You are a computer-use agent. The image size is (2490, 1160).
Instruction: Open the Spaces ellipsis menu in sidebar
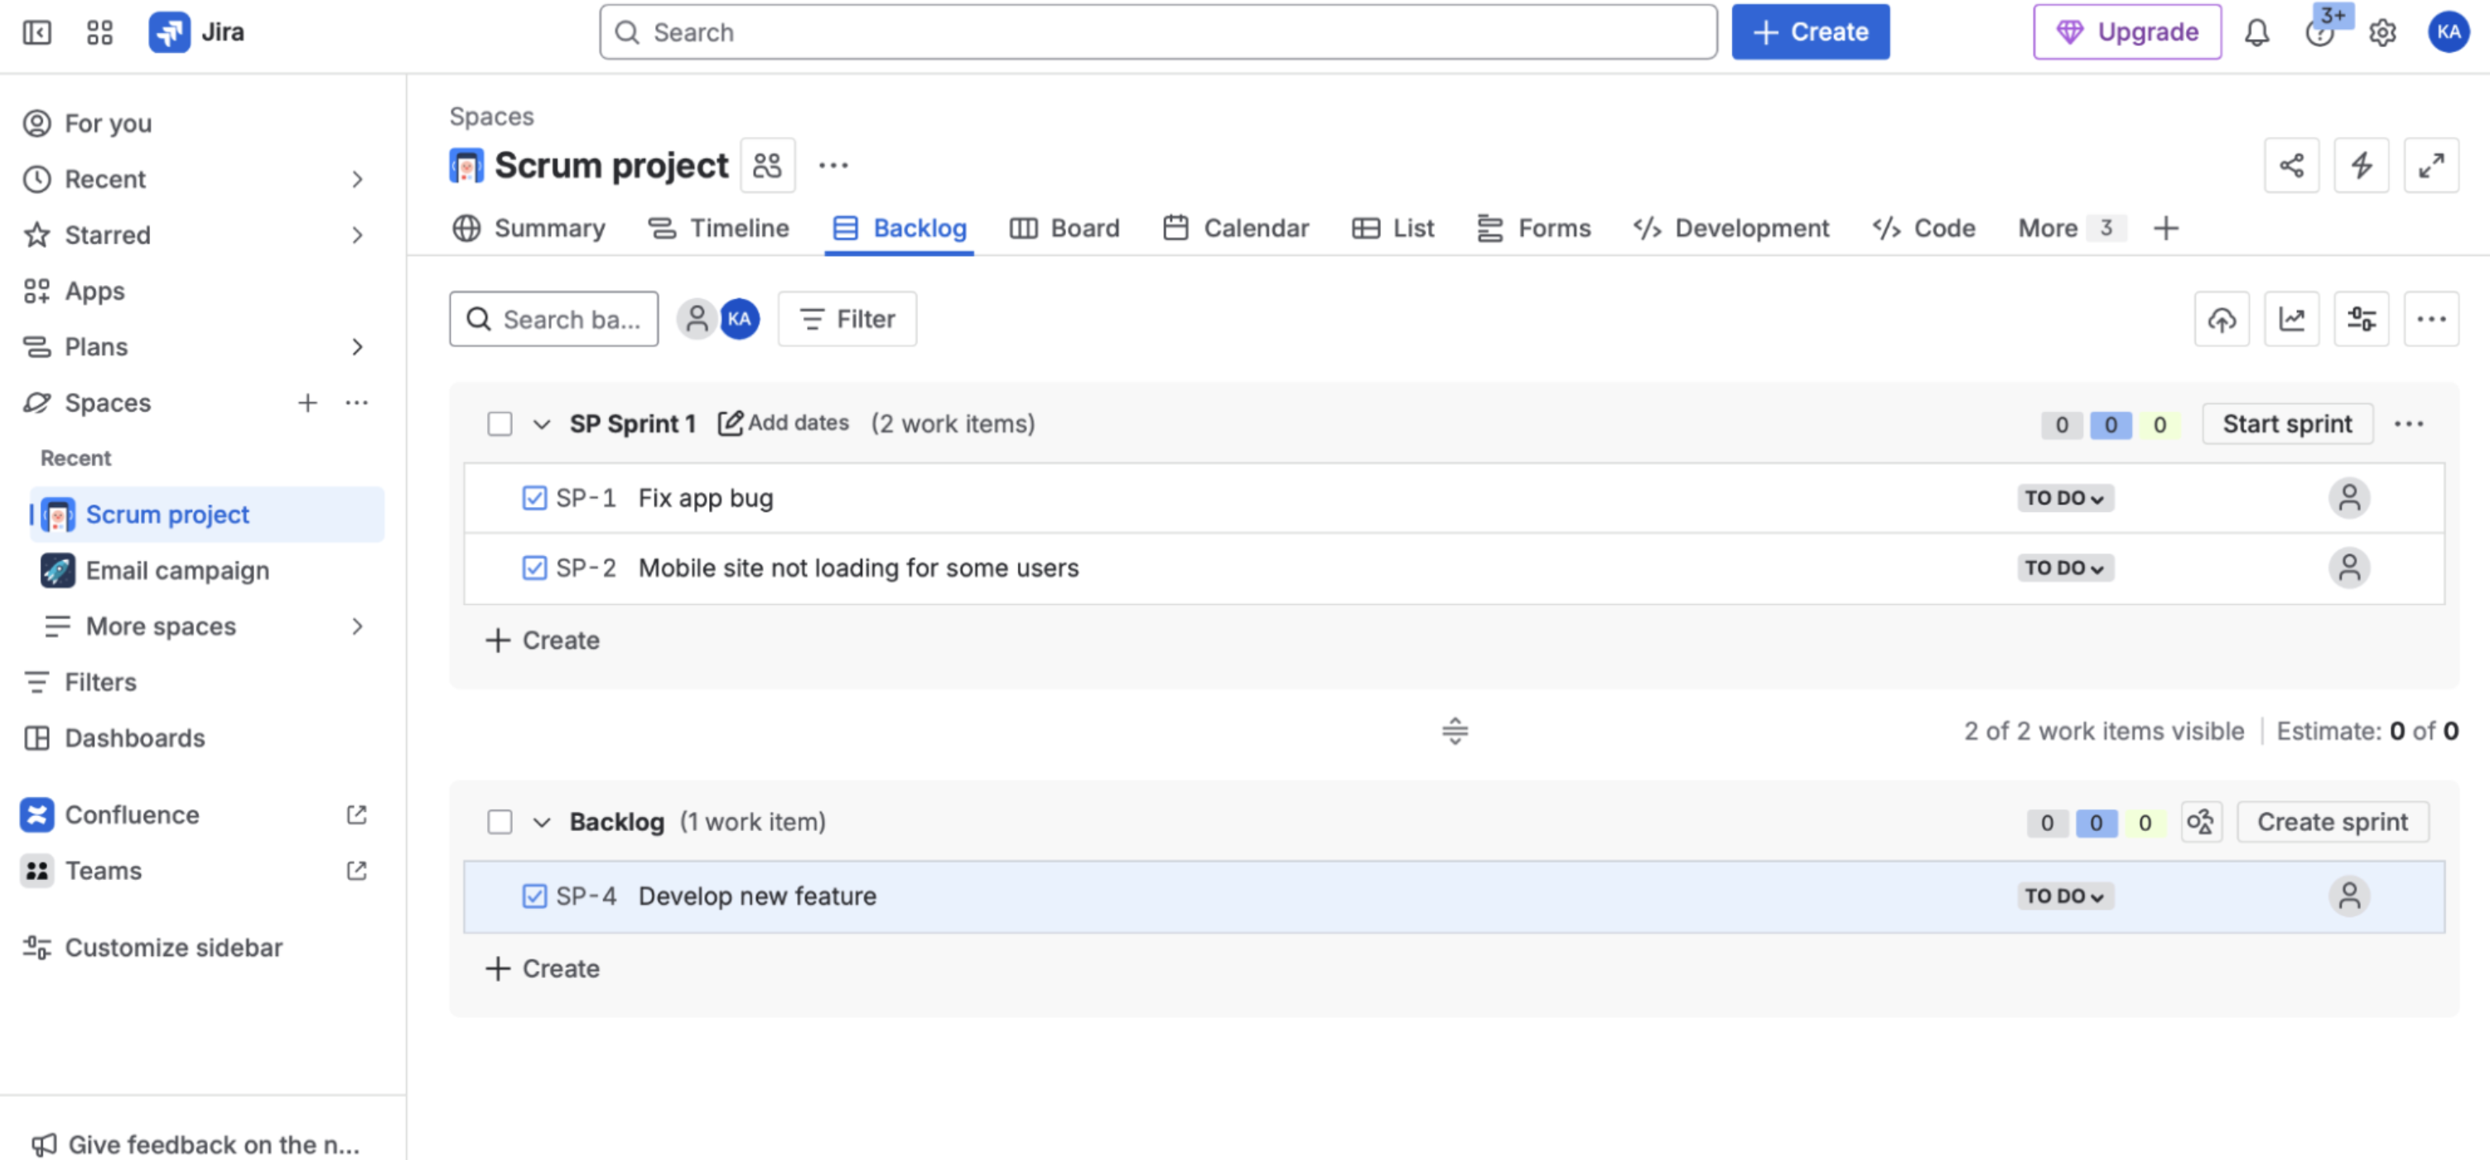(357, 403)
